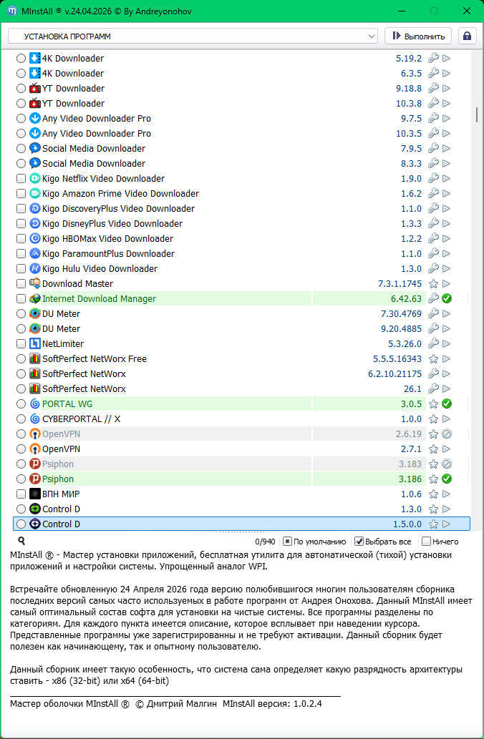Click the play arrow for BПН МИР
Image resolution: width=484 pixels, height=739 pixels.
pyautogui.click(x=447, y=494)
